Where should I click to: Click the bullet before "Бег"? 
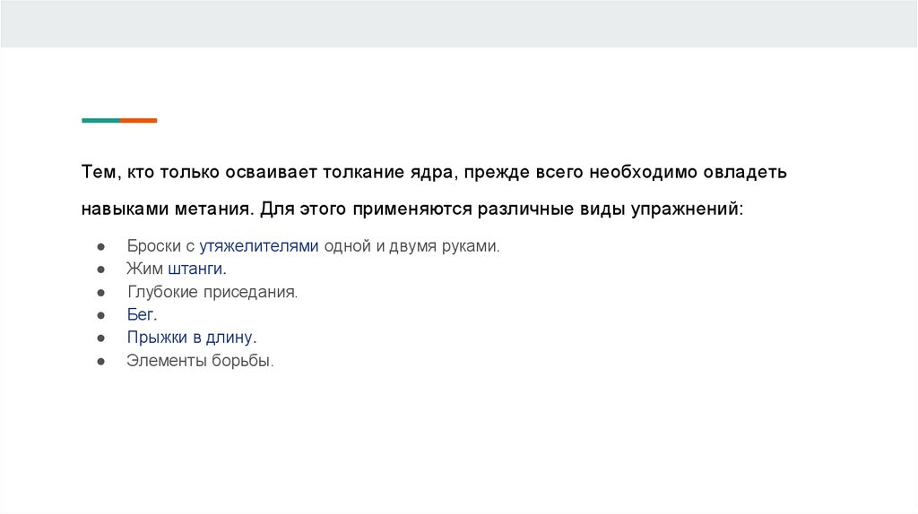[103, 315]
